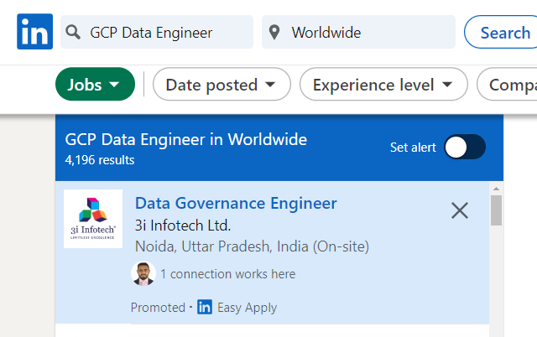Open the Data Governance Engineer job title
This screenshot has height=337, width=537.
[236, 203]
